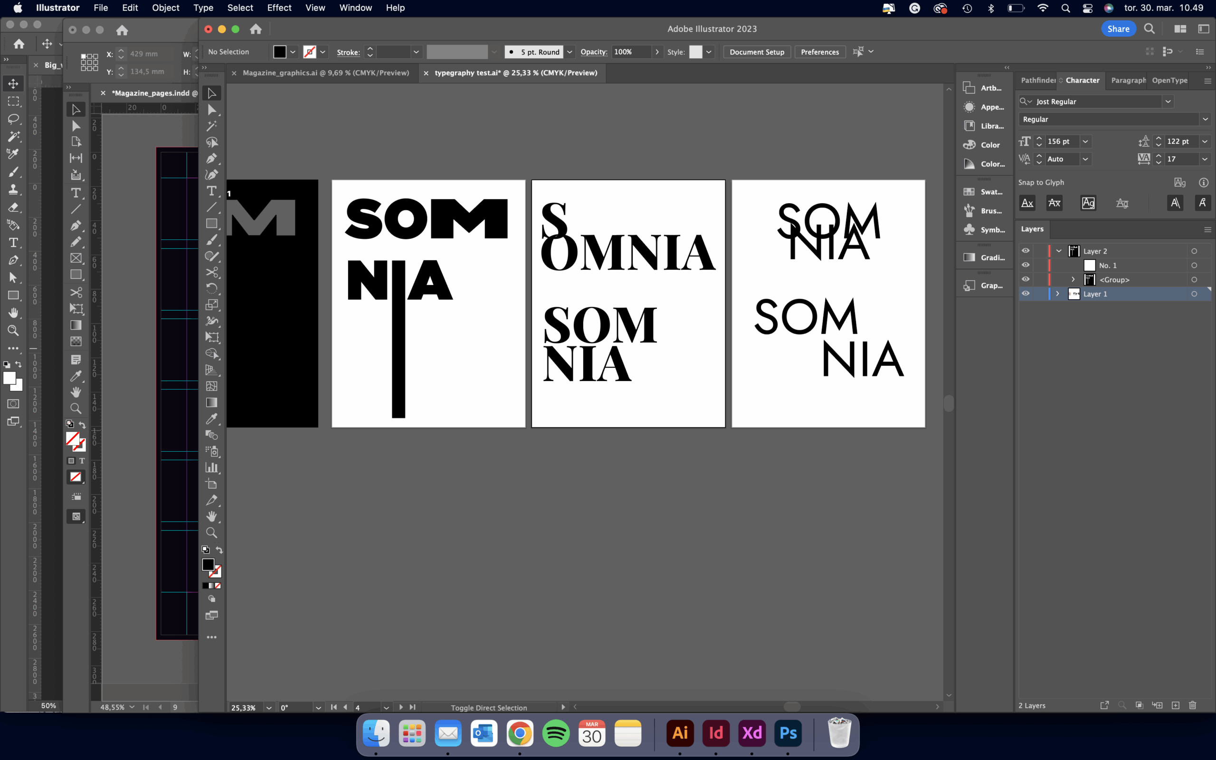Image resolution: width=1216 pixels, height=760 pixels.
Task: Select the Rectangle tool
Action: tap(211, 223)
